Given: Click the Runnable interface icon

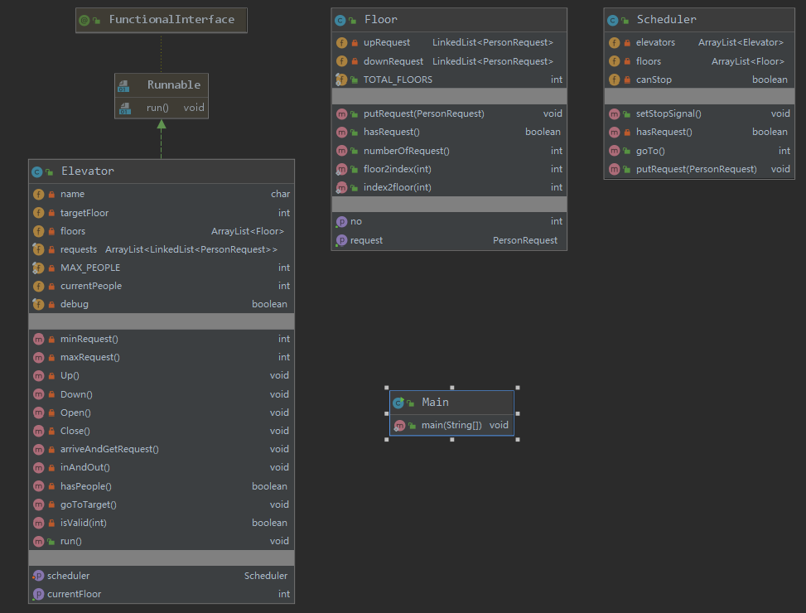Looking at the screenshot, I should pyautogui.click(x=123, y=85).
